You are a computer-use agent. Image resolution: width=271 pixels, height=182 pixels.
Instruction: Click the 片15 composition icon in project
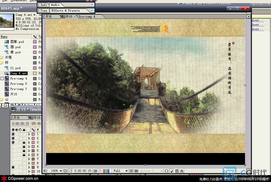pyautogui.click(x=7, y=94)
